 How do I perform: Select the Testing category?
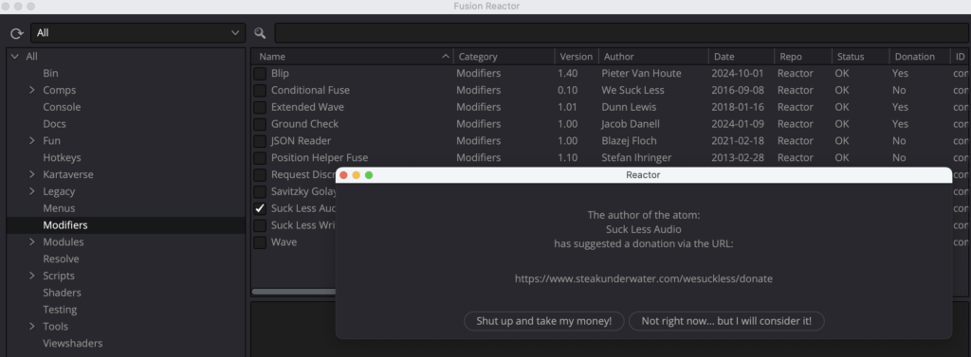point(60,310)
